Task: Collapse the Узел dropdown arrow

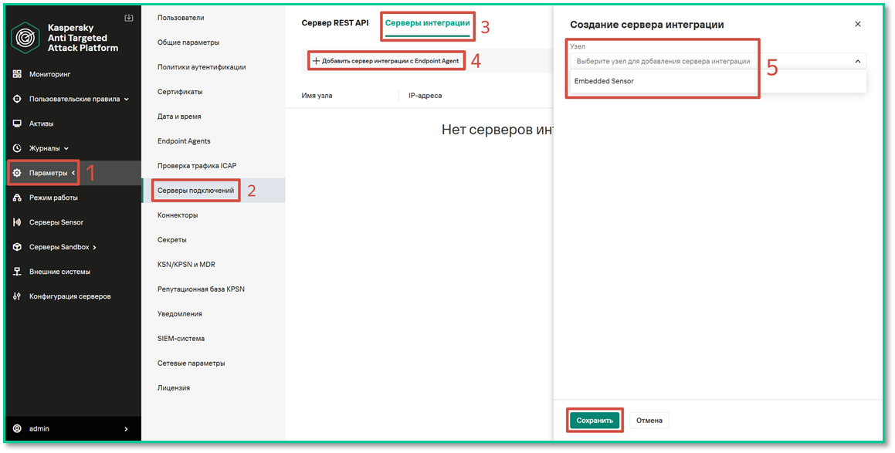Action: (857, 61)
